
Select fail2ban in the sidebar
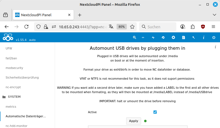(x=11, y=58)
